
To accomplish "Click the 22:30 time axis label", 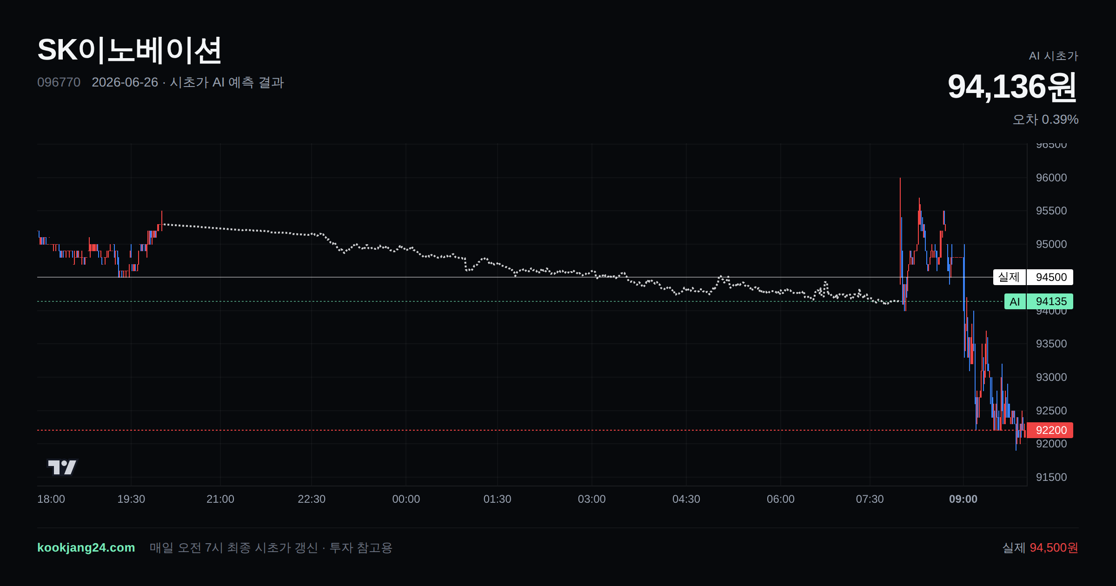I will tap(312, 499).
